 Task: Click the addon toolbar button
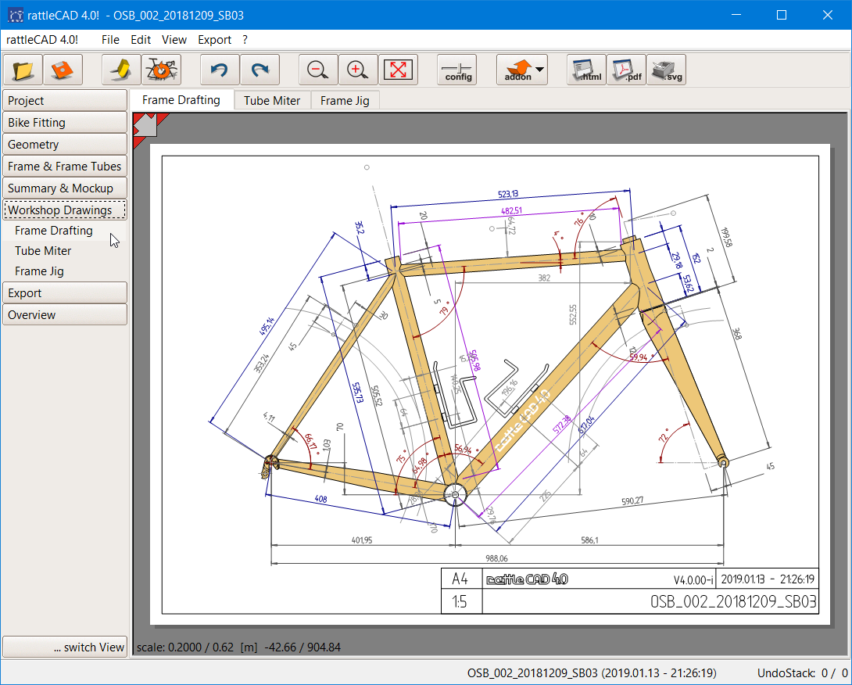point(517,70)
